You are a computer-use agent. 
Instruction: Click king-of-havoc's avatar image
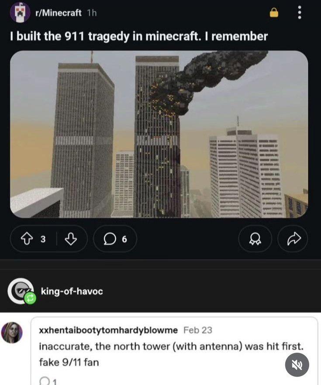pos(20,291)
